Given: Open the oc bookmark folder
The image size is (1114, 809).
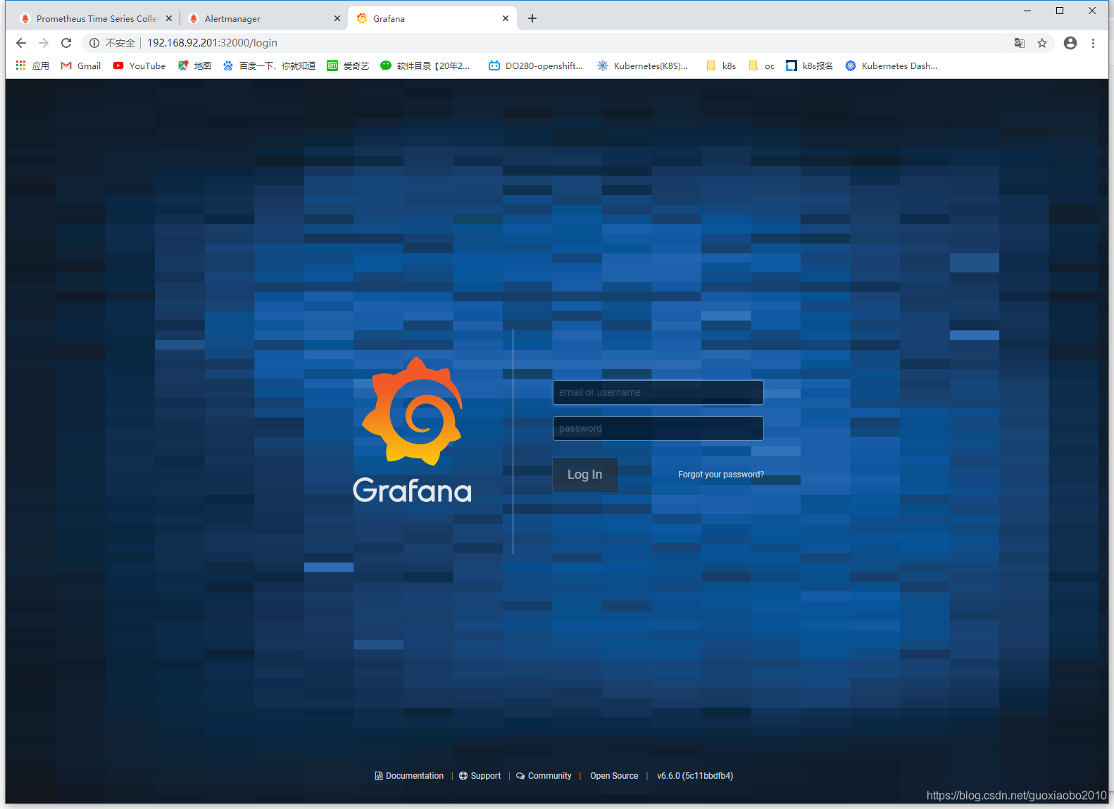Looking at the screenshot, I should pos(761,65).
